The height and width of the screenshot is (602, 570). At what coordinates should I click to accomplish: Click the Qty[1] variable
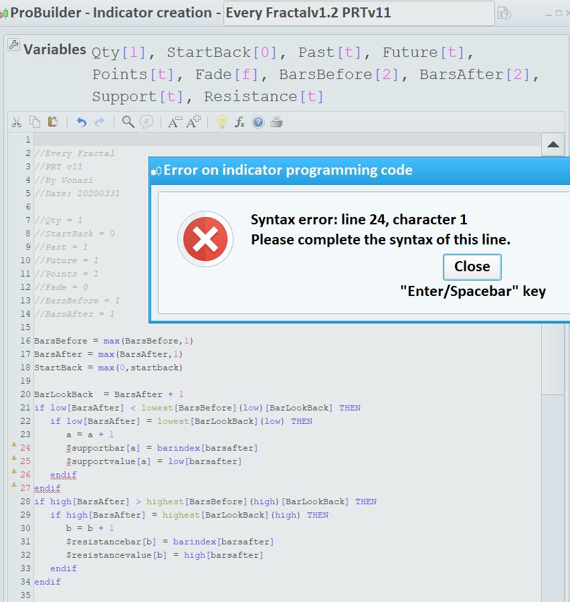tap(119, 52)
